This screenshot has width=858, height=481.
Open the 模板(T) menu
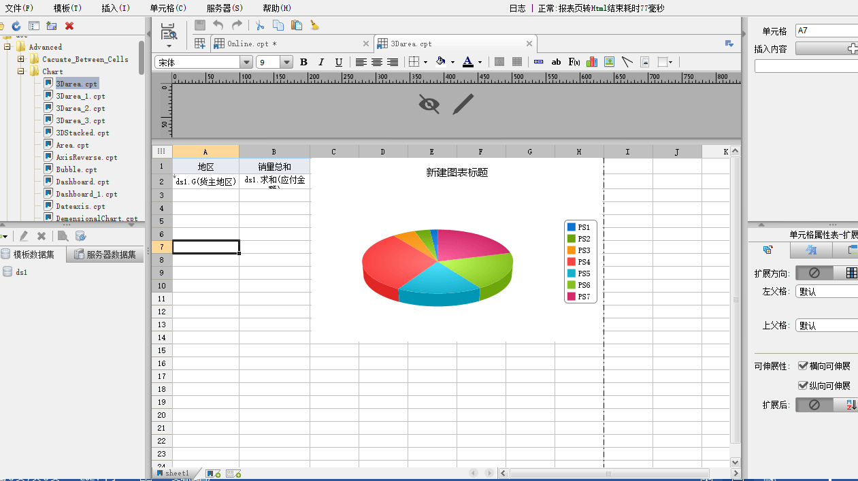(67, 8)
